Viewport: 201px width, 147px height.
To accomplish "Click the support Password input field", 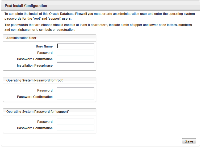I will [x=76, y=122].
